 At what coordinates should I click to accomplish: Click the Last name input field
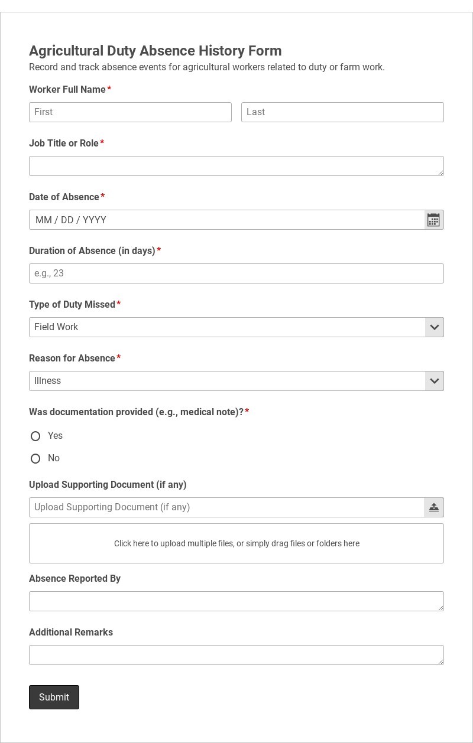(x=342, y=112)
